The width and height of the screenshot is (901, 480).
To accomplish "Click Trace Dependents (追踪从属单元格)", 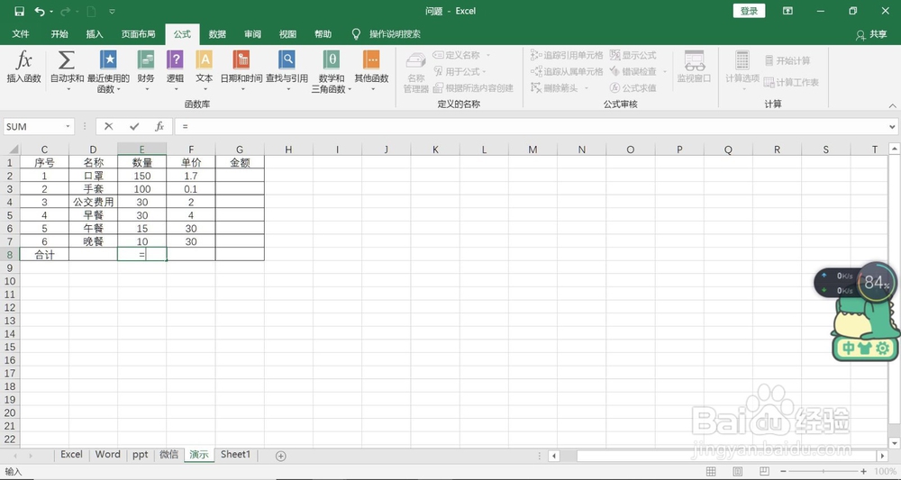I will tap(567, 72).
